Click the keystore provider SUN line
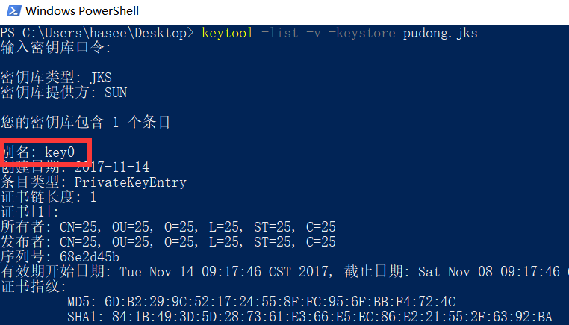This screenshot has height=325, width=569. tap(63, 92)
